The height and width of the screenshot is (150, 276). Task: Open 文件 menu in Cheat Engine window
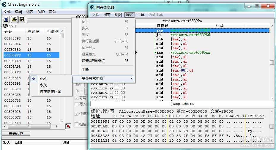tap(7, 12)
